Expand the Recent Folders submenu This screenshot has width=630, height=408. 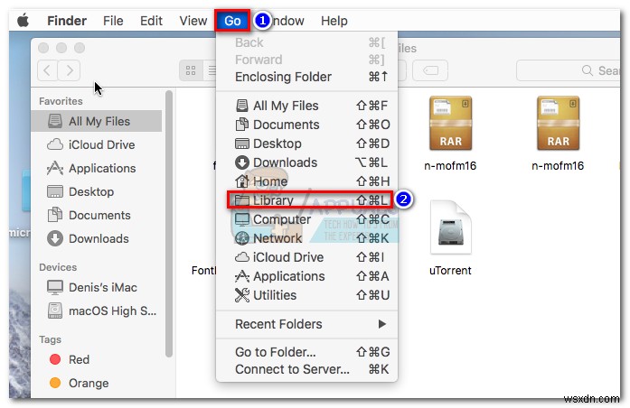307,324
